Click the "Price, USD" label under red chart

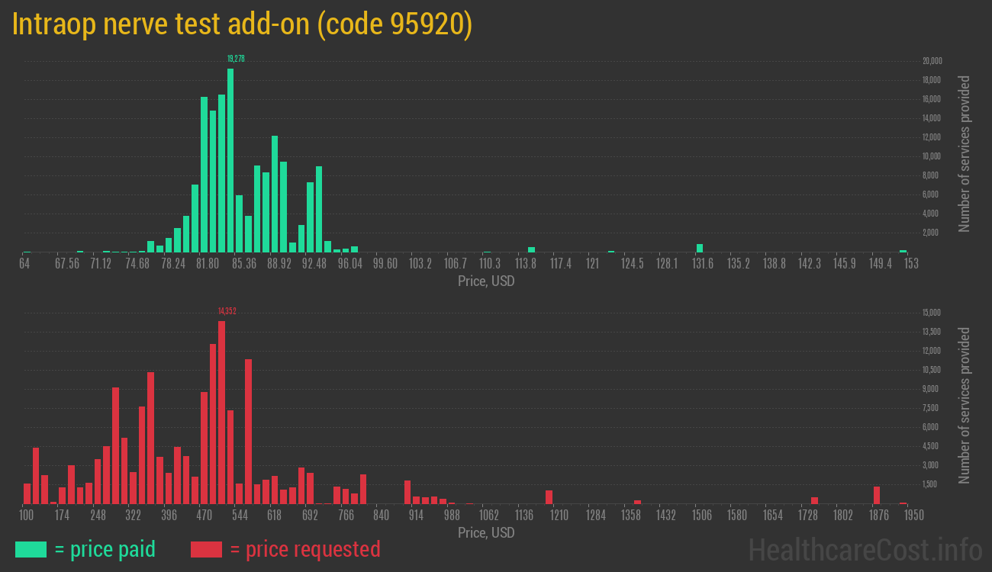pos(486,532)
